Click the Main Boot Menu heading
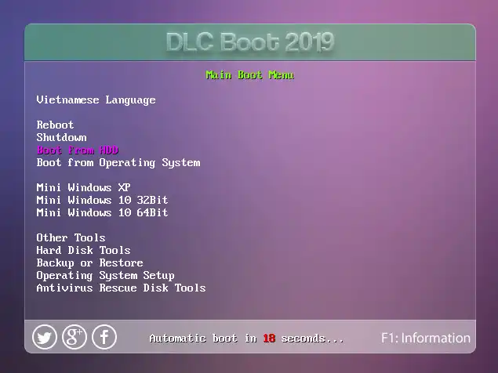The height and width of the screenshot is (373, 498). (x=249, y=75)
